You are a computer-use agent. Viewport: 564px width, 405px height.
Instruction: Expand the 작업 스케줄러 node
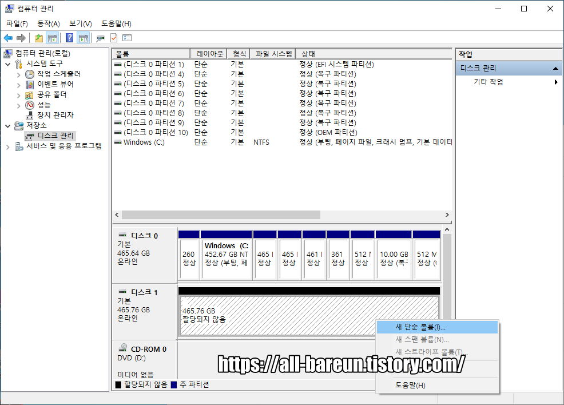(19, 75)
